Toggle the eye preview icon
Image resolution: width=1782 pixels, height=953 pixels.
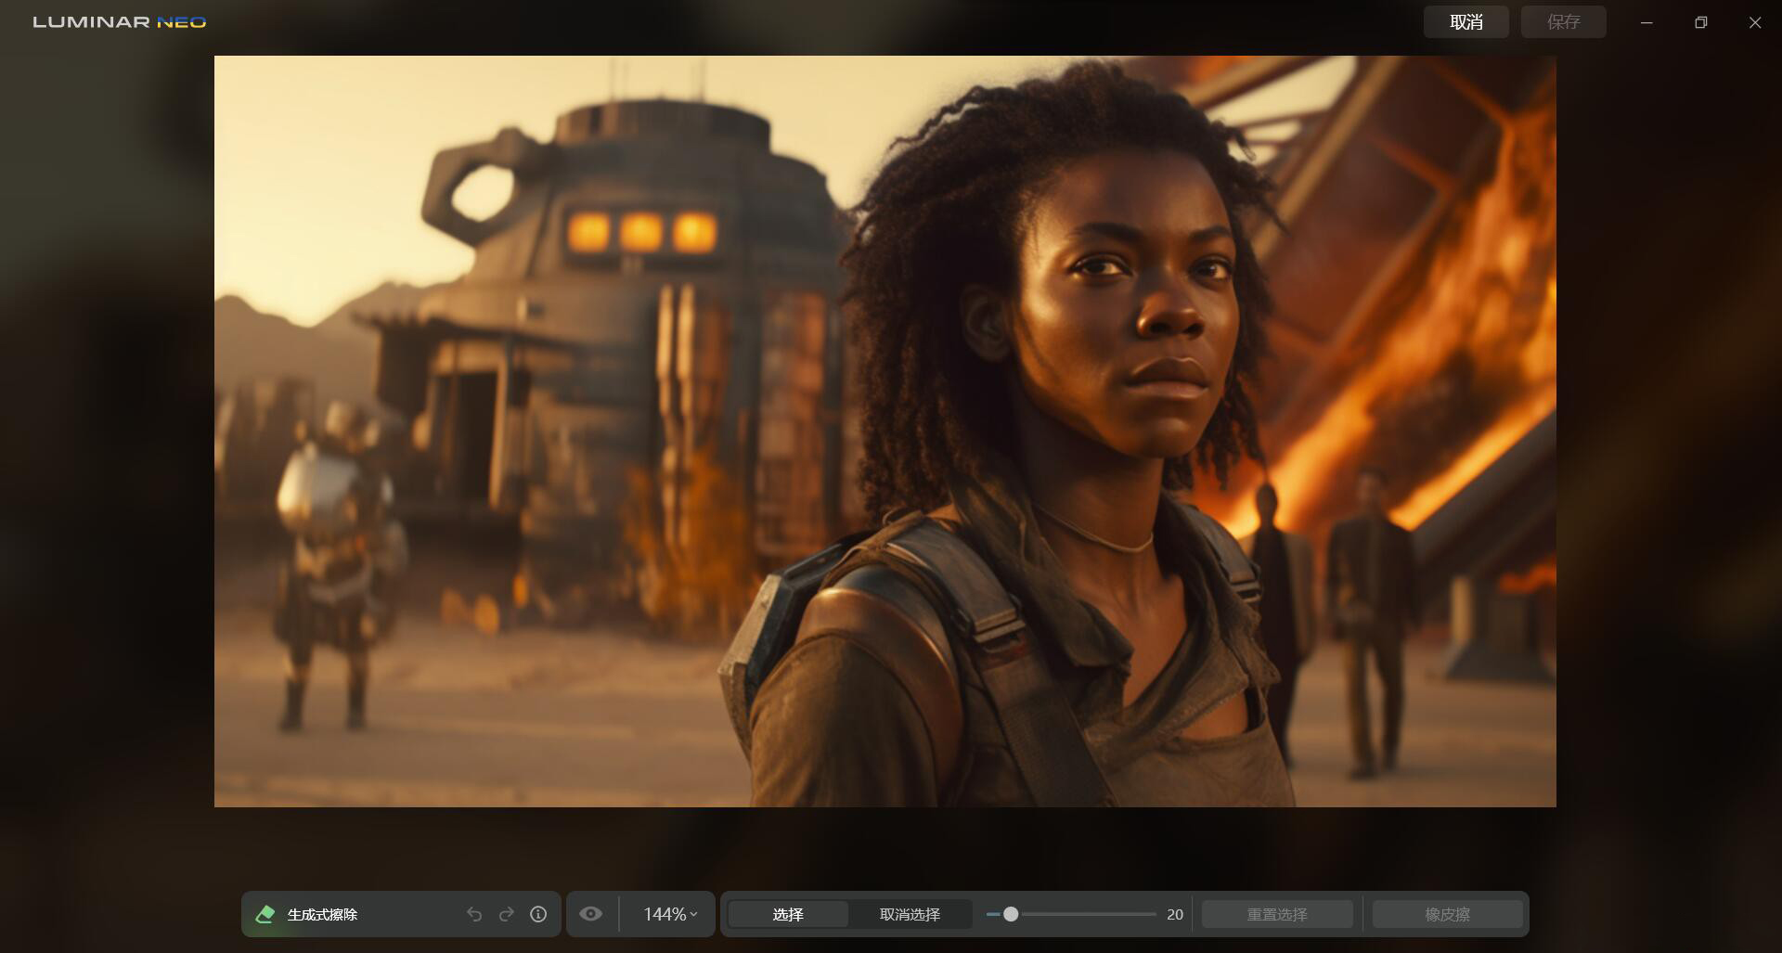pos(591,914)
